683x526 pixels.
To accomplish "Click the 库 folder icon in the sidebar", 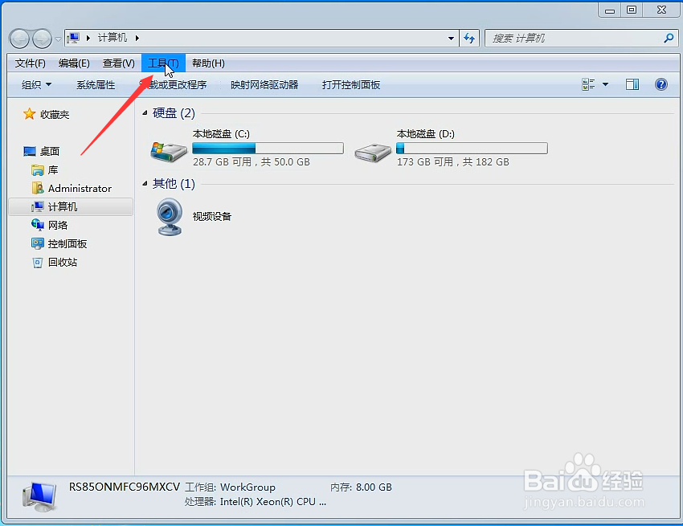I will (38, 169).
